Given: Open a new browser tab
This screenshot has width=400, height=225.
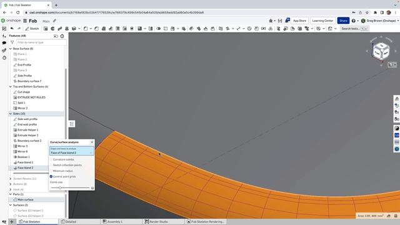Looking at the screenshot, I should click(x=56, y=5).
